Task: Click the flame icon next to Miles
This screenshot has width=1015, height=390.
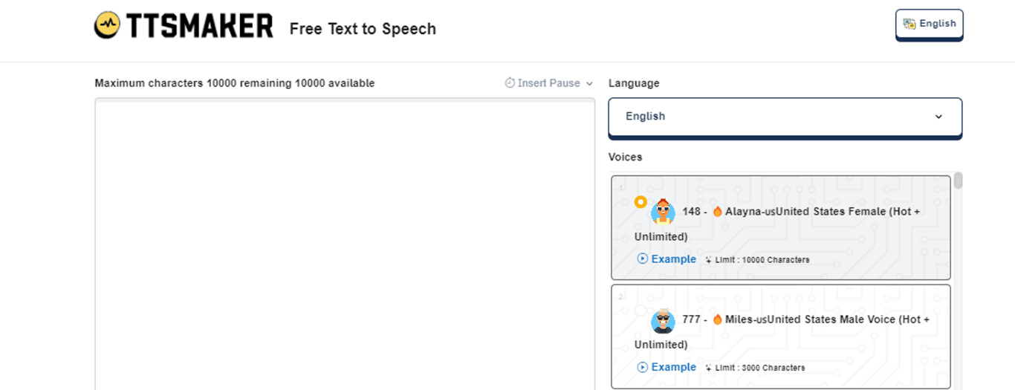Action: (717, 319)
